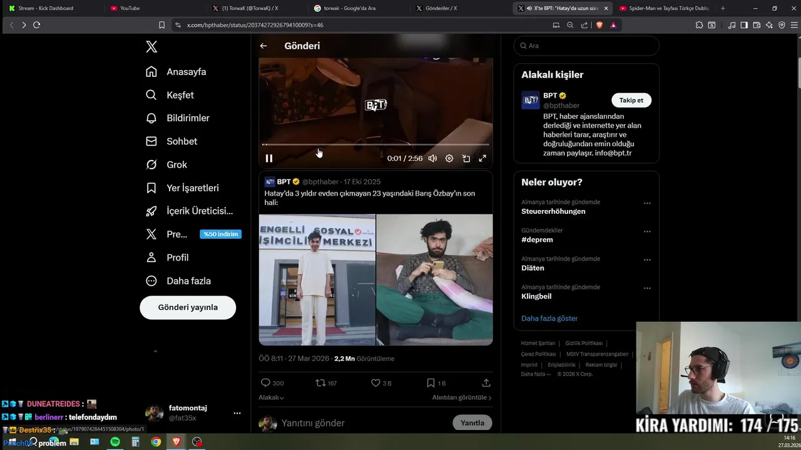Seek on the video progress bar

coord(375,144)
